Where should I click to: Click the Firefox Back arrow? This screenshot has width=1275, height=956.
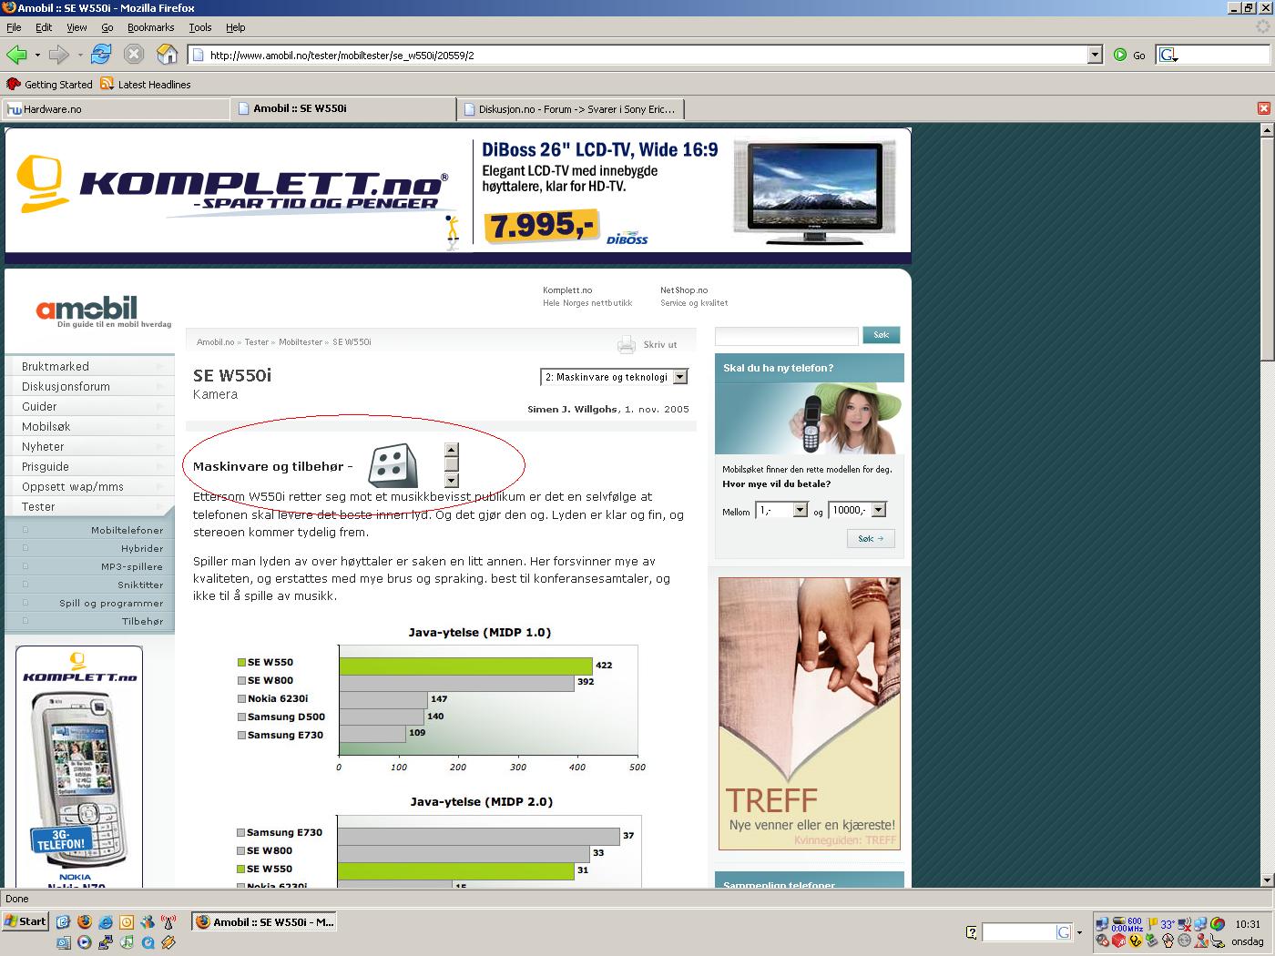(16, 55)
